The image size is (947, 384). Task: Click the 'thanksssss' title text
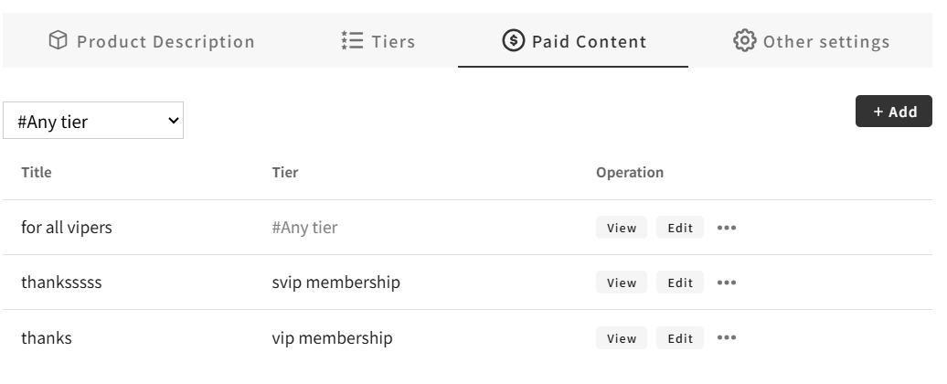click(61, 283)
